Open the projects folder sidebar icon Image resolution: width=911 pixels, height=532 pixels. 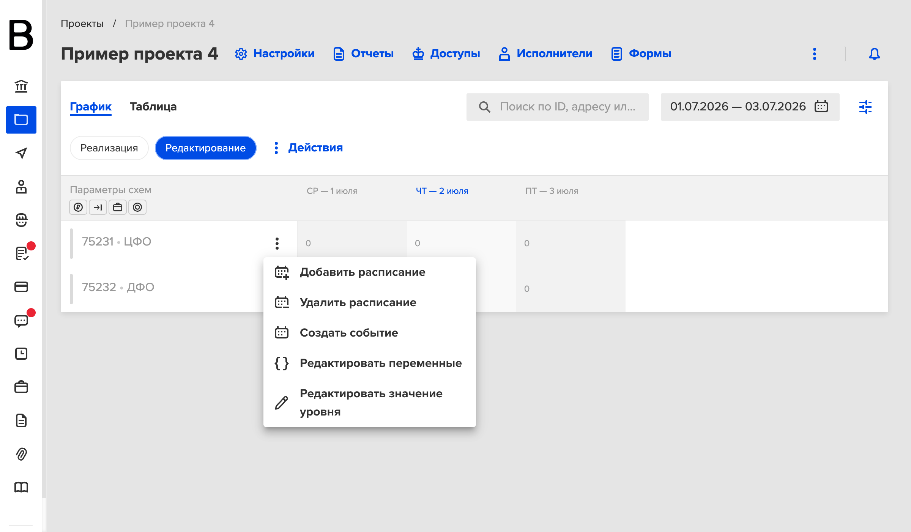[x=21, y=120]
